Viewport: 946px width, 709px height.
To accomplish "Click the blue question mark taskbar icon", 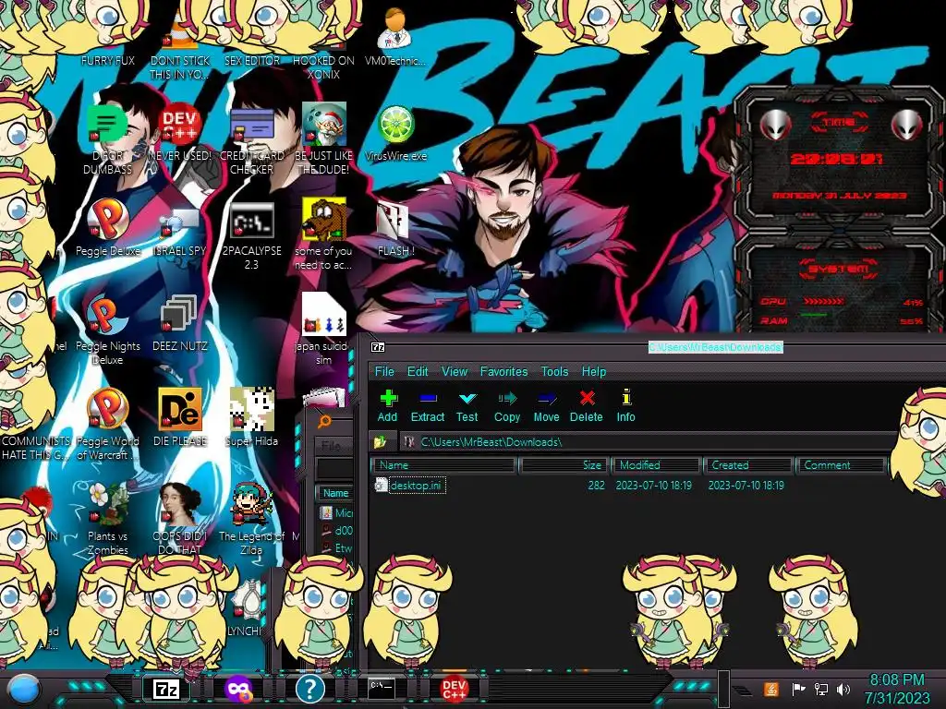I will tap(310, 689).
